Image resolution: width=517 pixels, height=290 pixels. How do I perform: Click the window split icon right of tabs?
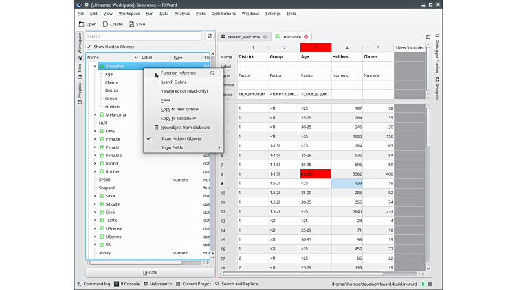tap(428, 36)
